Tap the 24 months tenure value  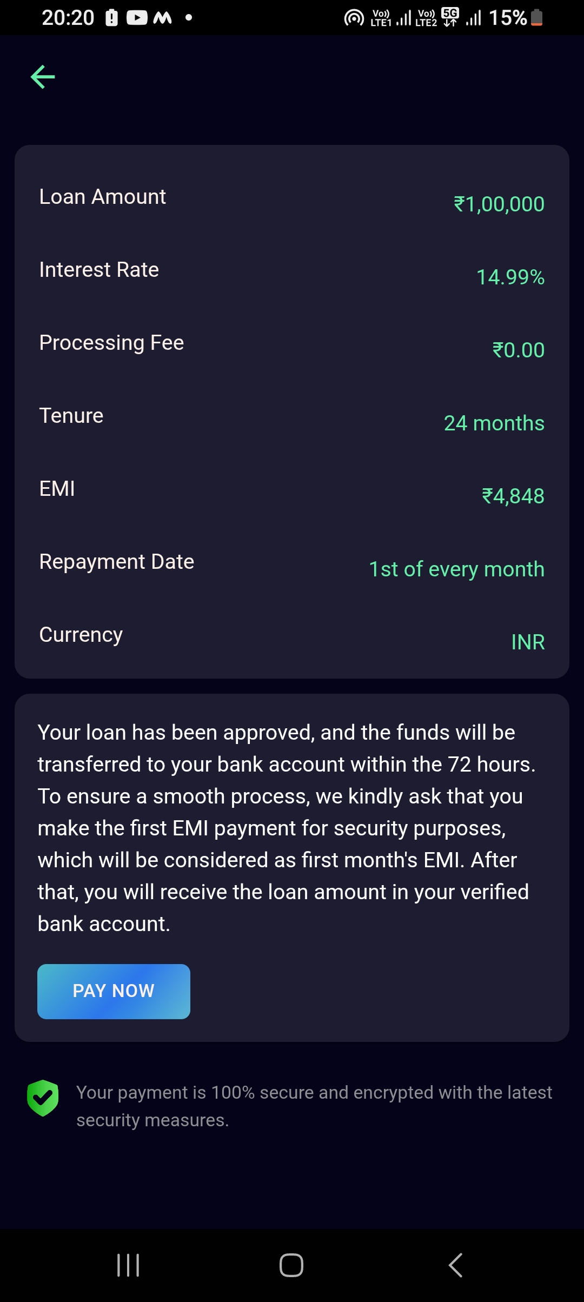click(x=494, y=423)
